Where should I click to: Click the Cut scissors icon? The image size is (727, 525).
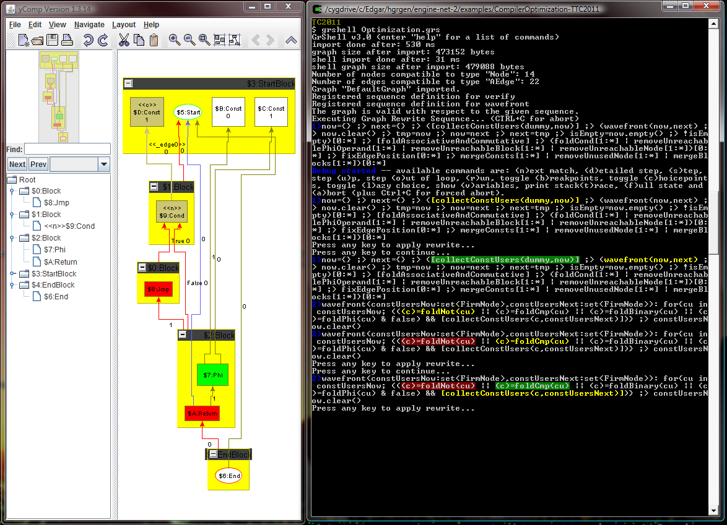point(124,41)
